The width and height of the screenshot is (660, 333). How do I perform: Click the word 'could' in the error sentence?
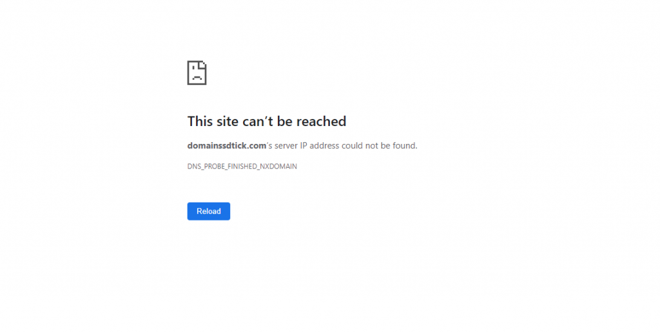pyautogui.click(x=353, y=146)
